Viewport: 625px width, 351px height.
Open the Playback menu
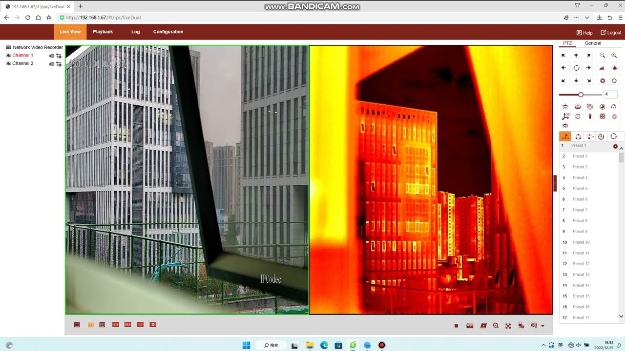(x=103, y=32)
